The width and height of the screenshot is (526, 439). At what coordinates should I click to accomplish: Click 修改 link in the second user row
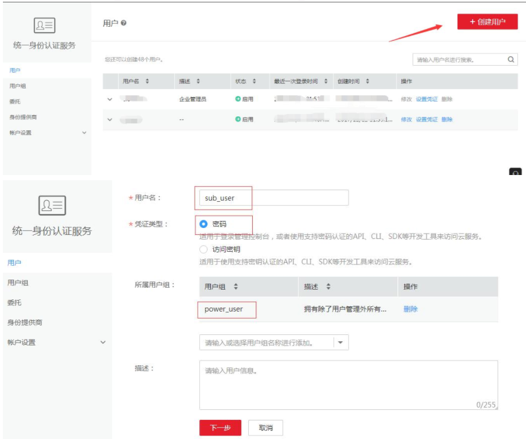point(406,119)
